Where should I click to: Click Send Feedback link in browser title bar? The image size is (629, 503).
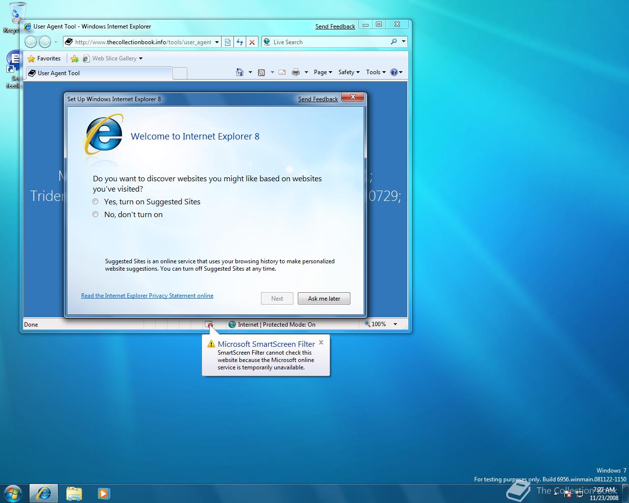tap(335, 27)
